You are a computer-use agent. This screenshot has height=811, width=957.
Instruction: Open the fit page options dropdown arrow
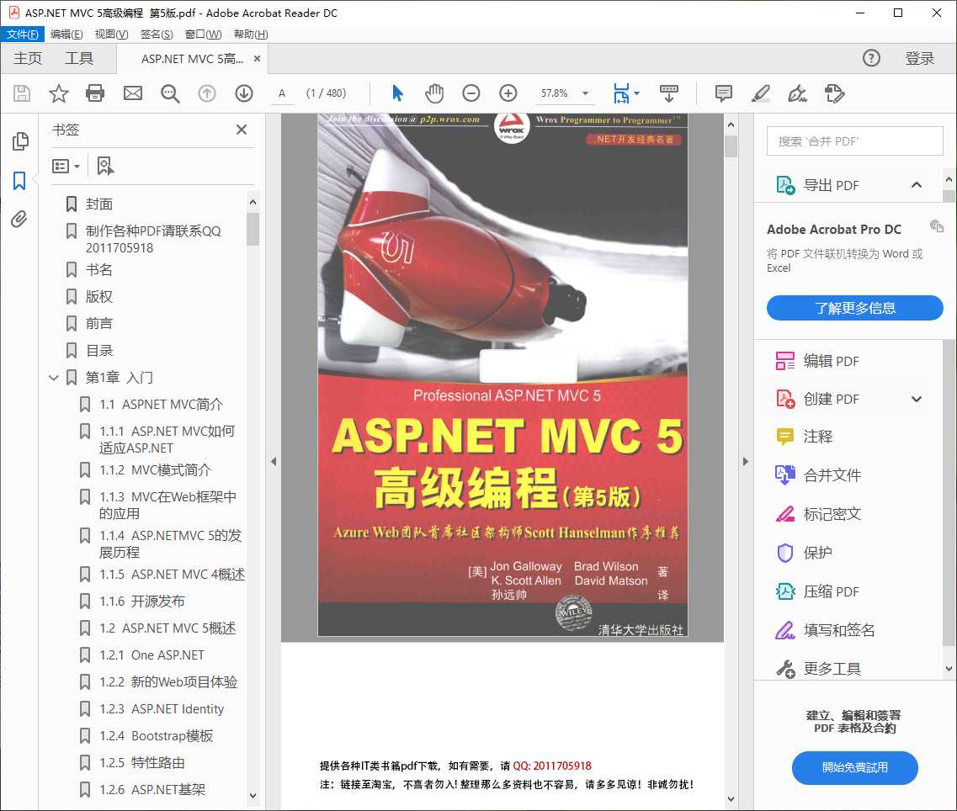[x=636, y=93]
